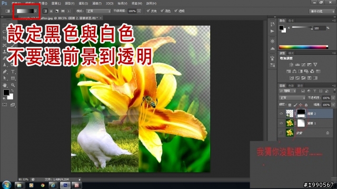The image size is (337, 189).
Task: Open the 3D menu
Action: tap(110, 4)
